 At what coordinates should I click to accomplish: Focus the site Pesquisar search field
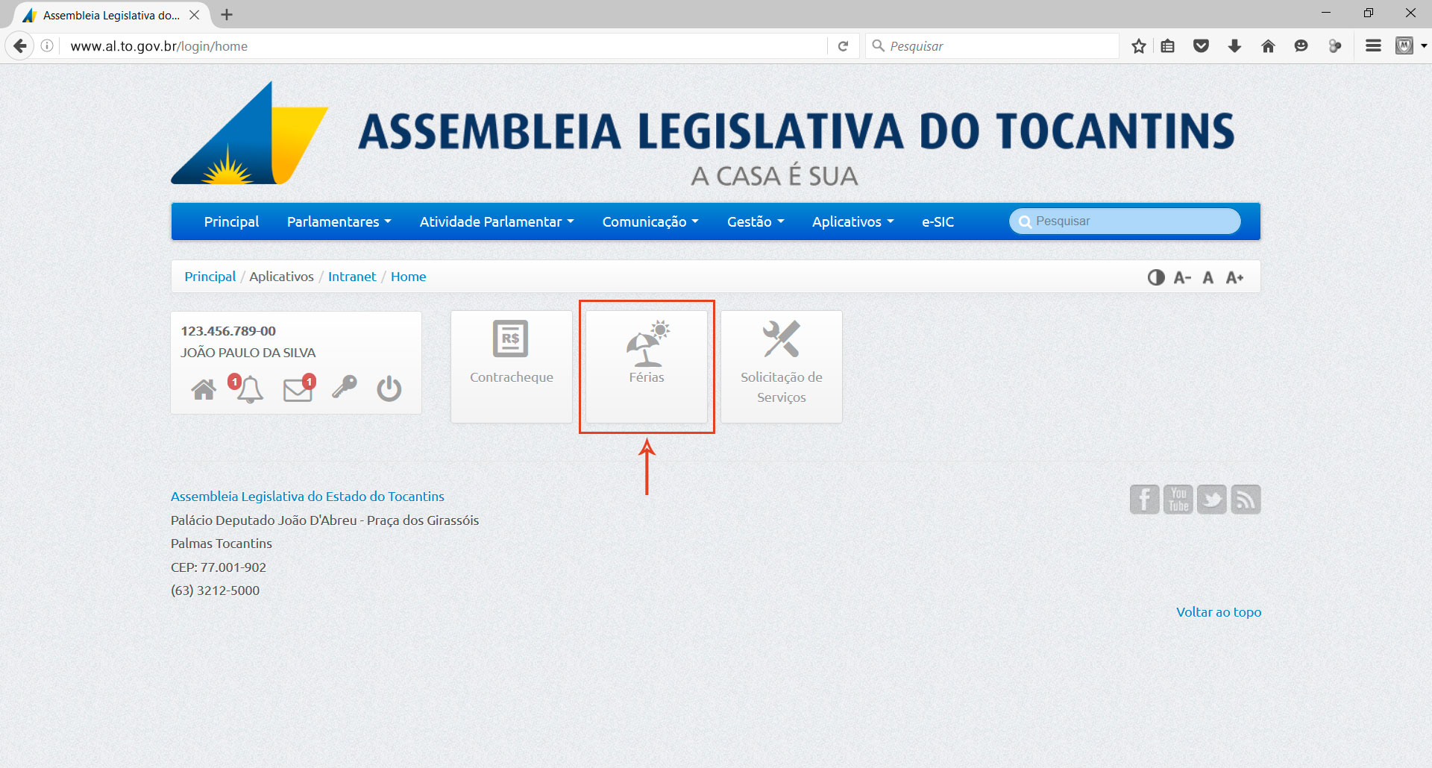click(x=1125, y=221)
